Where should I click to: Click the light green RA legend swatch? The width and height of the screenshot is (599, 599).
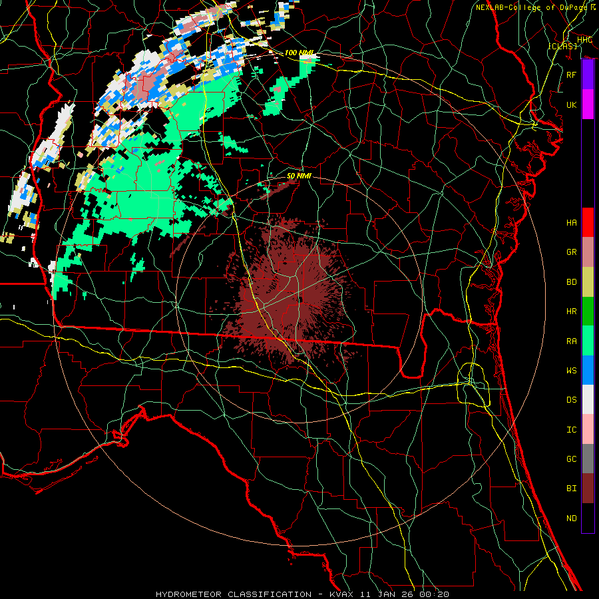pos(588,341)
